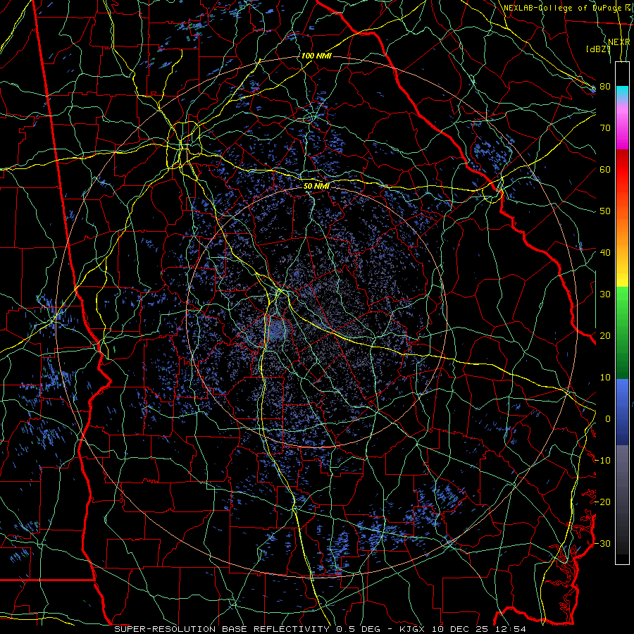Click the "[dBZ]" unit label

[x=598, y=49]
